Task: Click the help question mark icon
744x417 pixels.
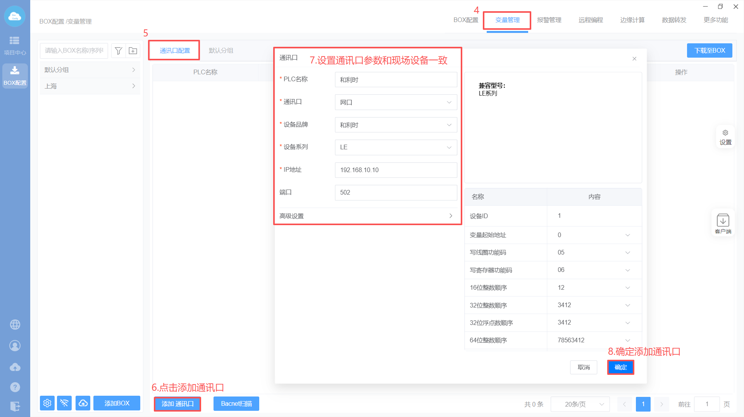Action: click(x=15, y=387)
